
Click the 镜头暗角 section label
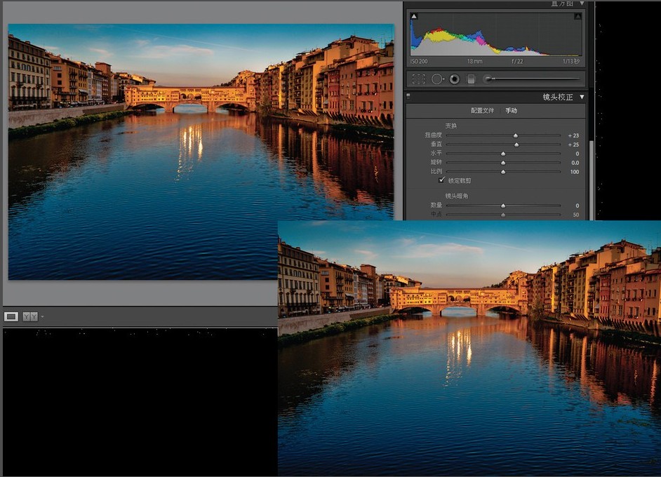tap(457, 196)
